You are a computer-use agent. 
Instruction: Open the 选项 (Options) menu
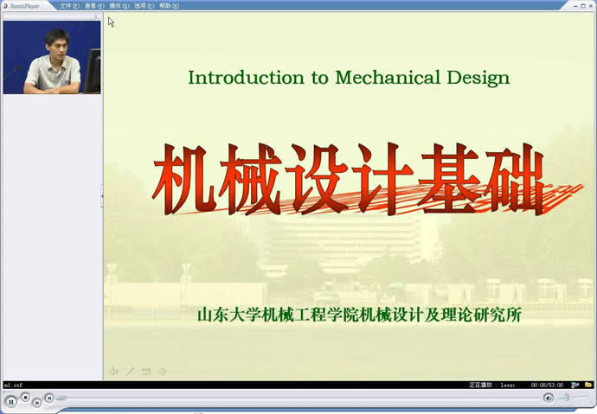click(x=144, y=6)
